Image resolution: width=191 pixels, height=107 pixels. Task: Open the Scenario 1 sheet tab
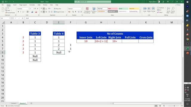(x=14, y=103)
